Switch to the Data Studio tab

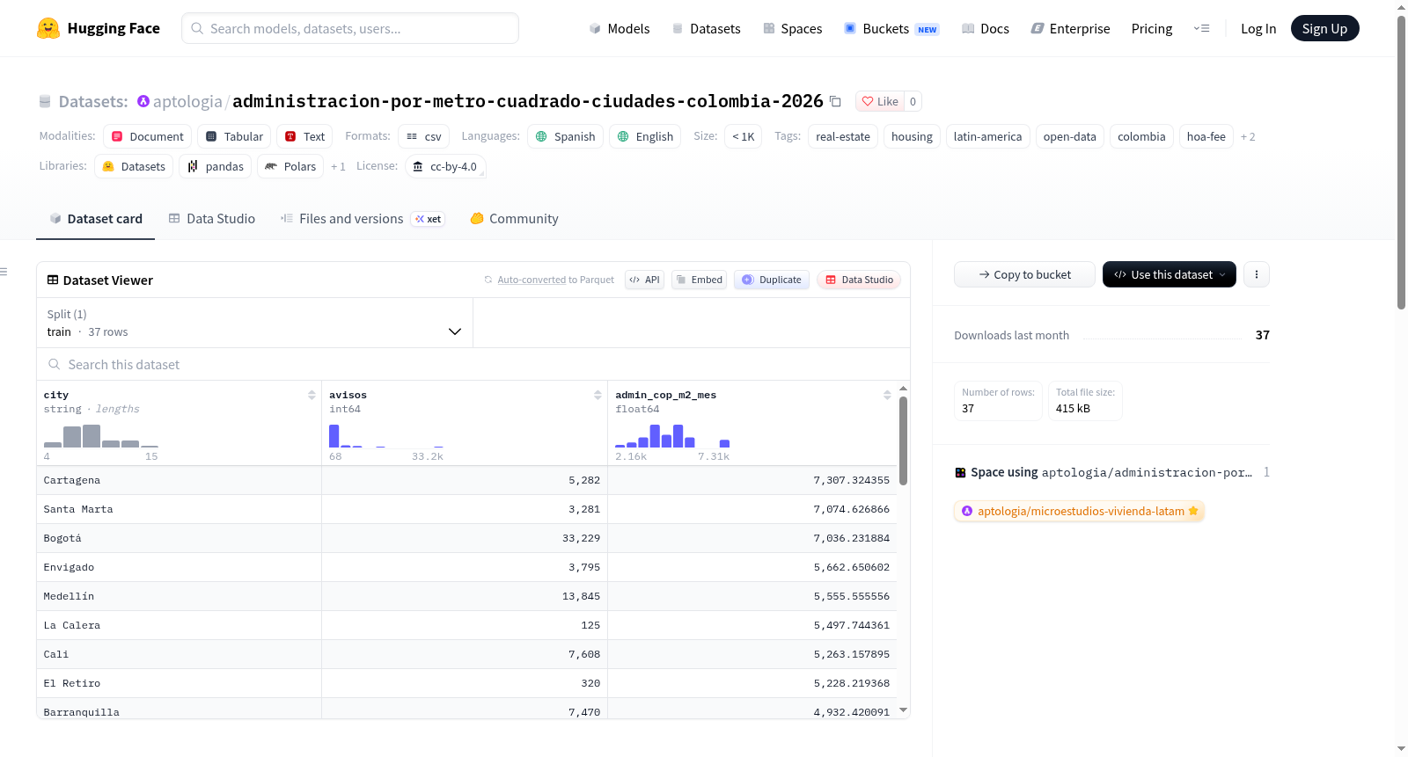(212, 219)
